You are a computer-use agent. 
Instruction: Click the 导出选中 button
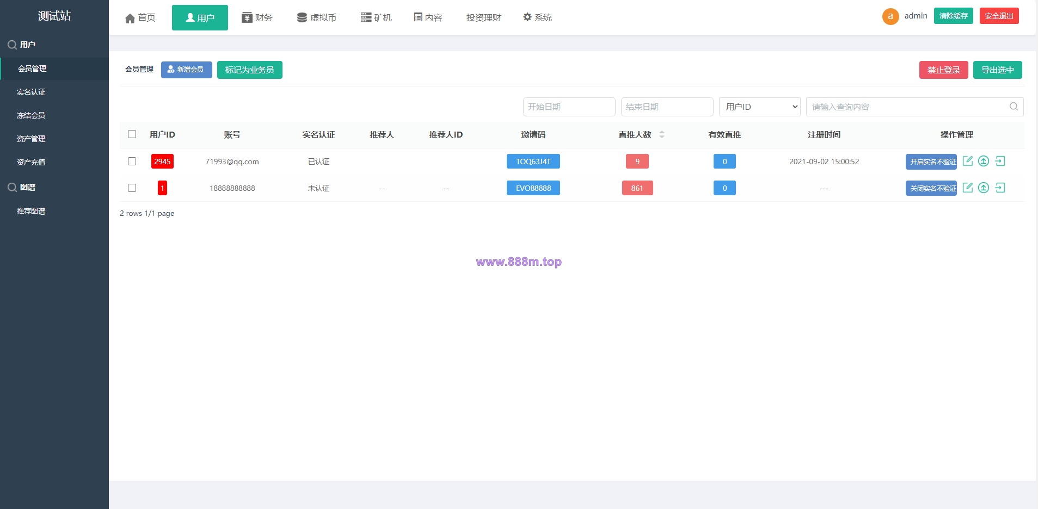tap(998, 70)
